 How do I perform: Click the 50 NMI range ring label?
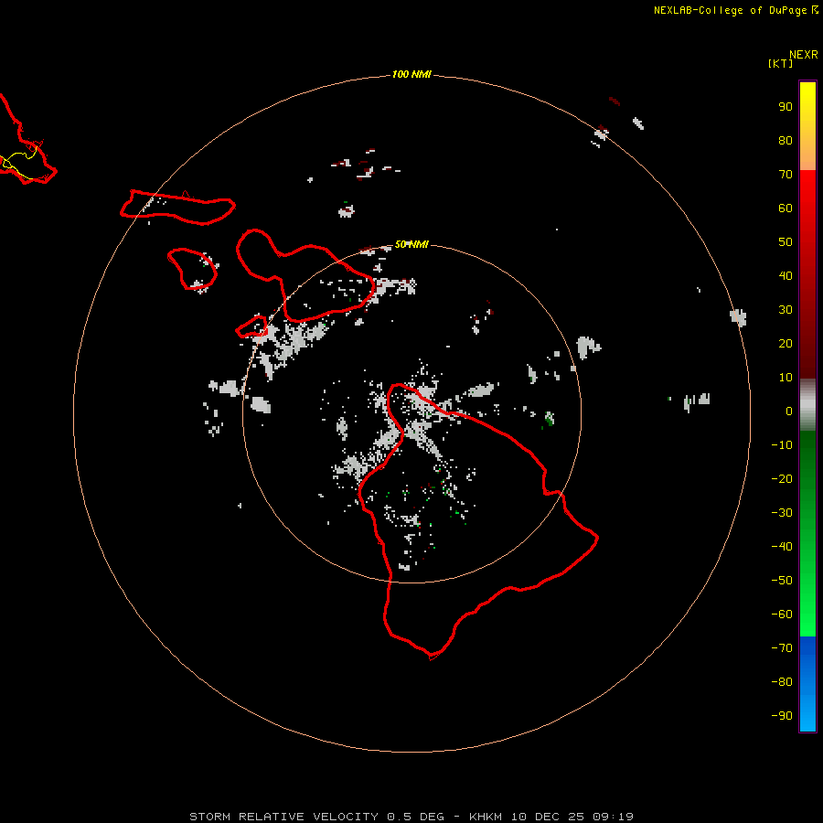point(411,244)
